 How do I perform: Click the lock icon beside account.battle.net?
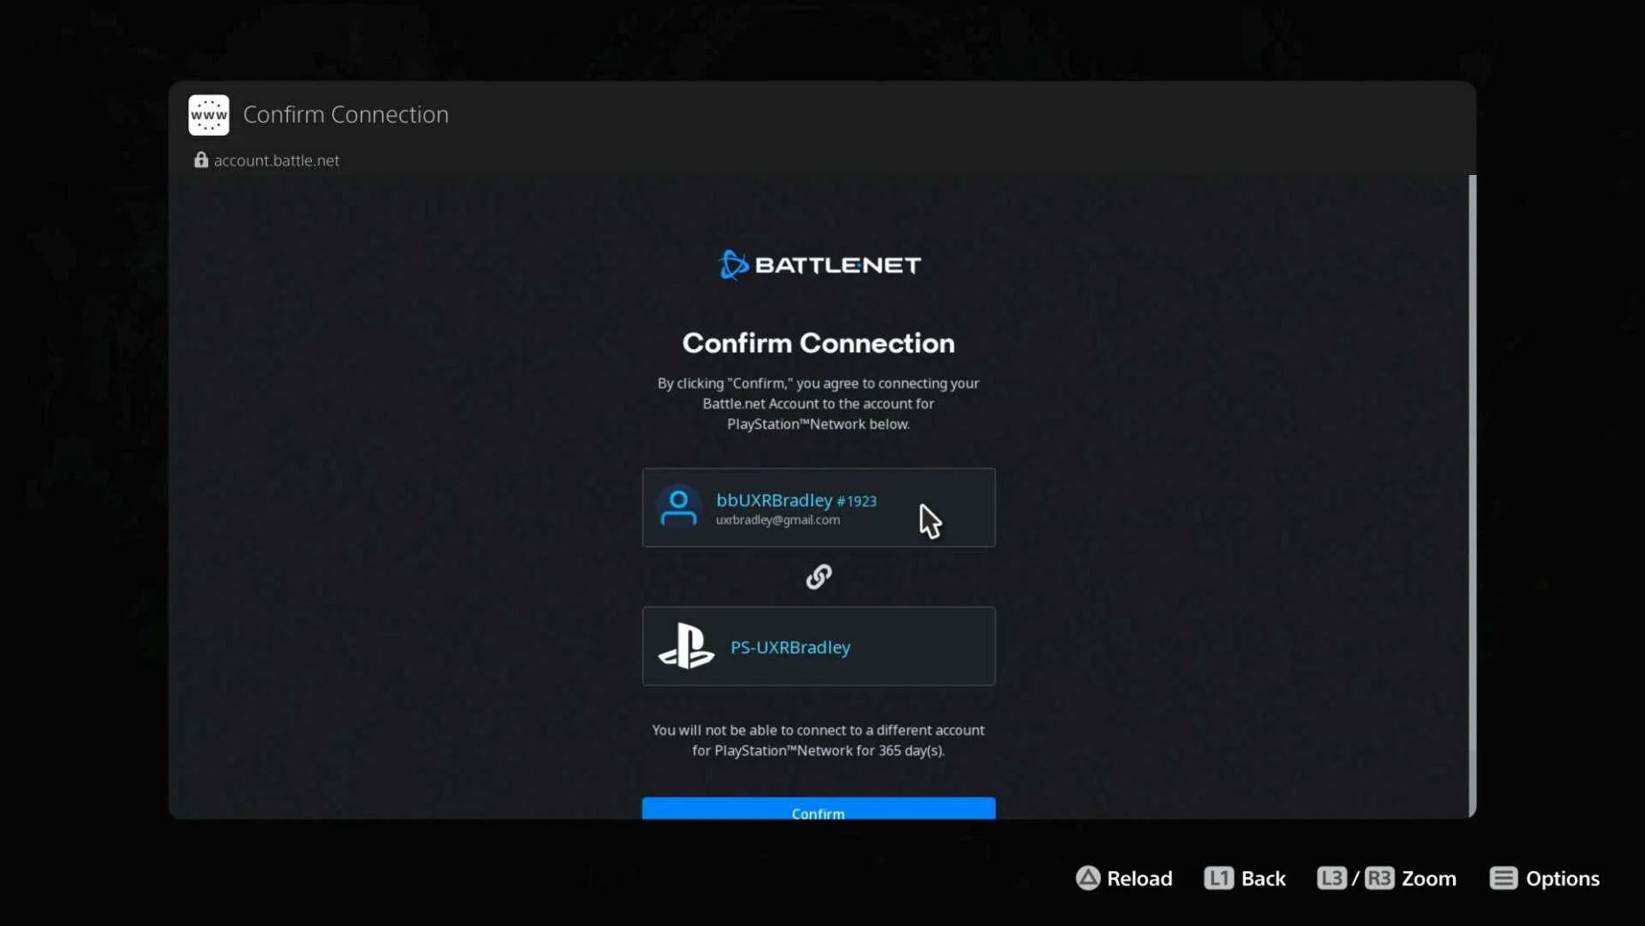201,160
